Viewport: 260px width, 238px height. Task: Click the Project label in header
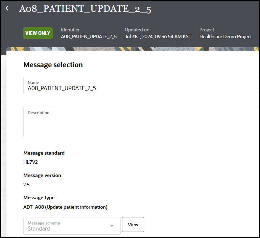(x=207, y=30)
